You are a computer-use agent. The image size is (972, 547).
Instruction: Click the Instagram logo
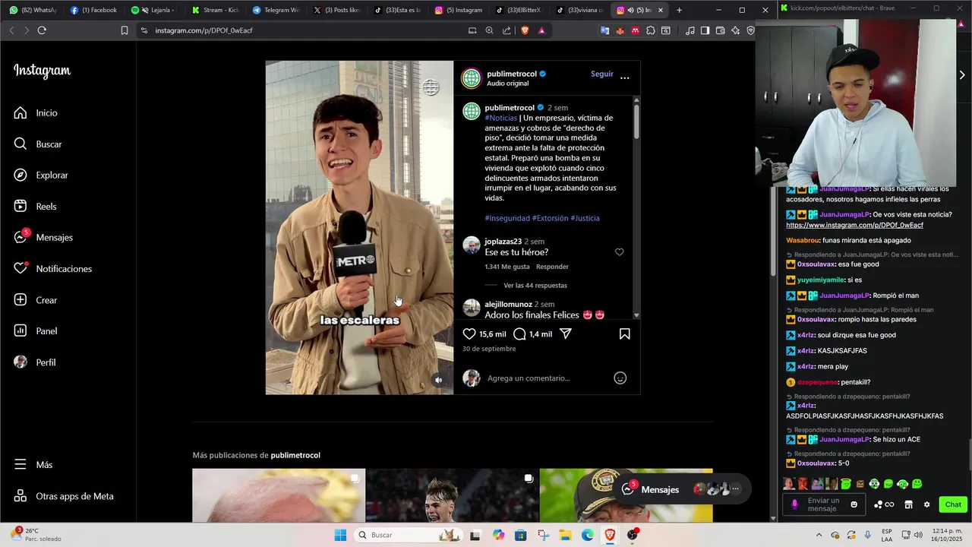[42, 71]
